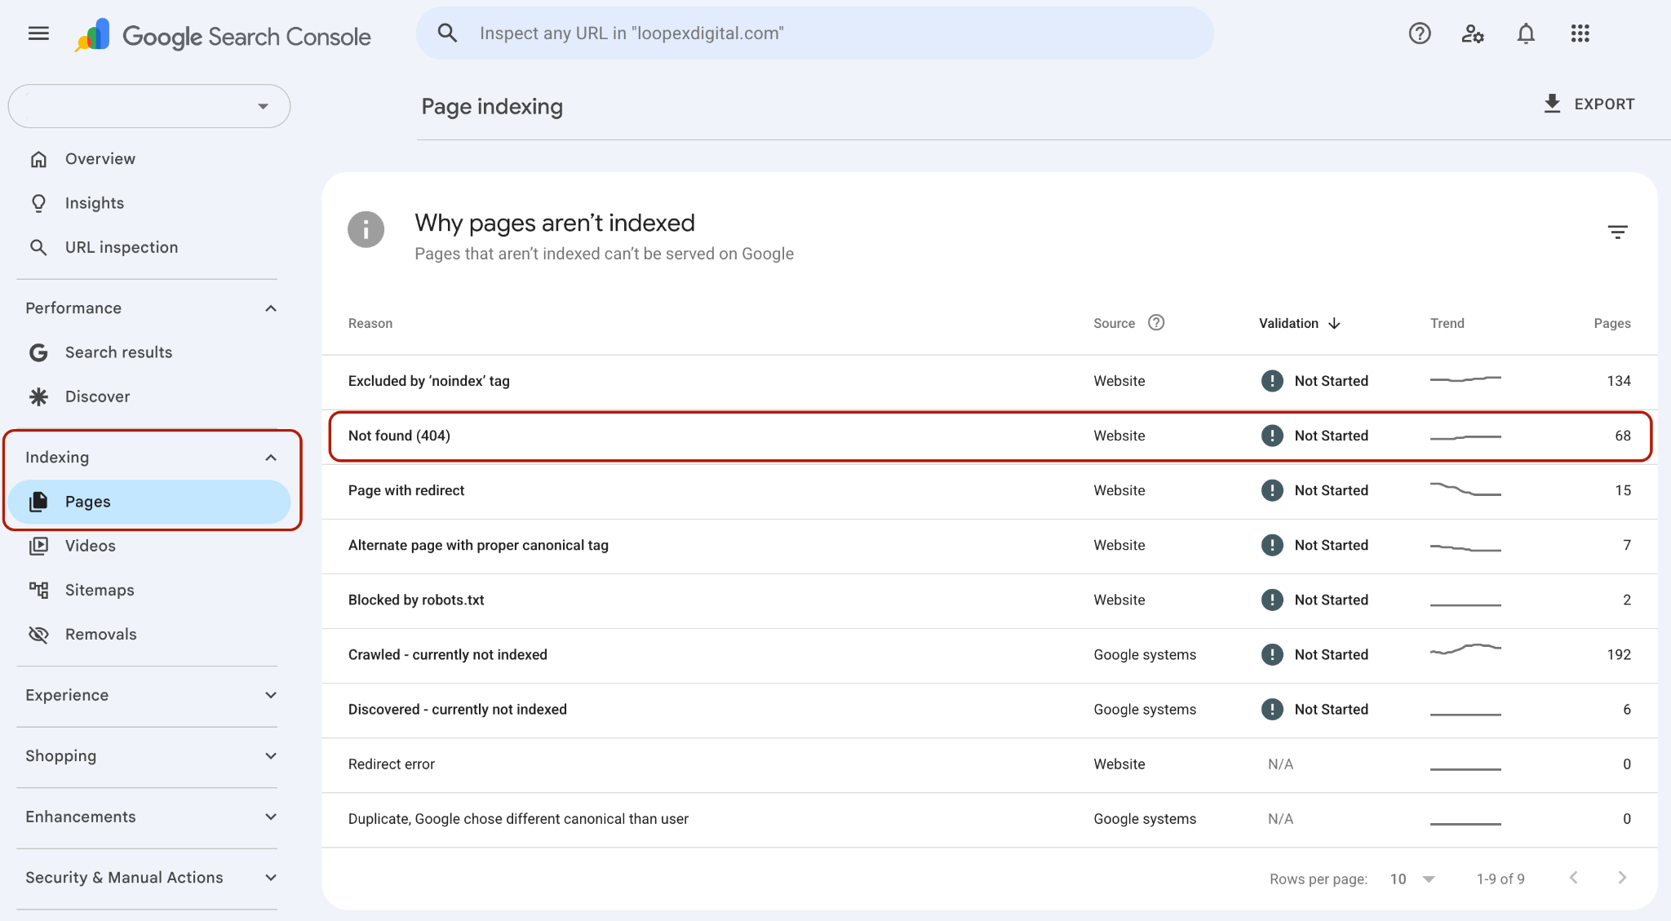Open Discovered - currently not indexed reason

pos(457,709)
